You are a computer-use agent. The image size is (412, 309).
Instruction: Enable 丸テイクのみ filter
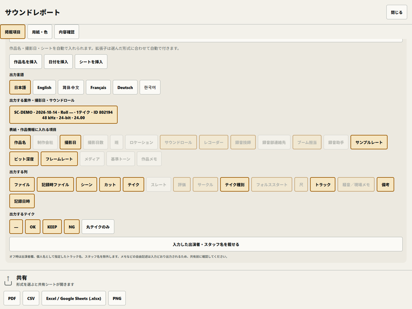(x=98, y=227)
